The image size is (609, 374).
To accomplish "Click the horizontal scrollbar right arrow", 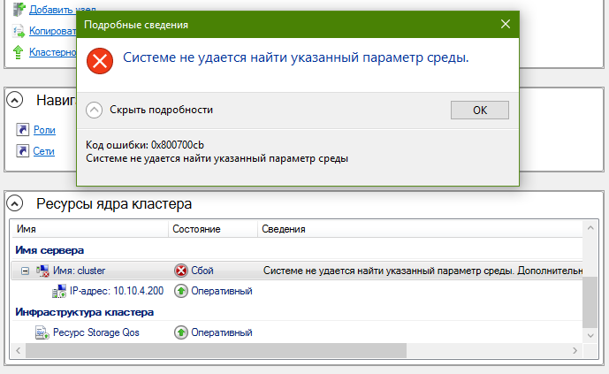I will [x=575, y=350].
